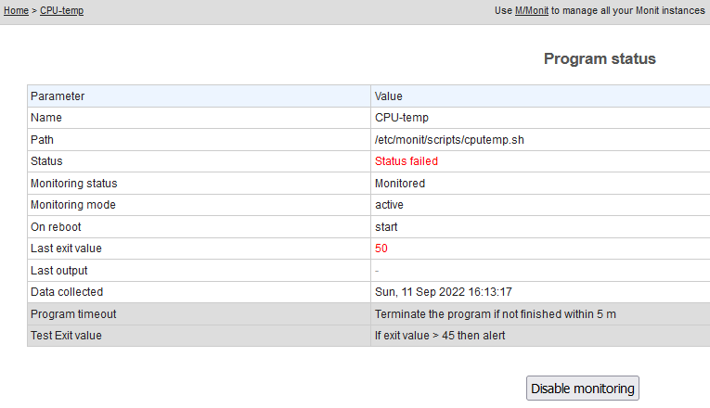Click the Home breadcrumb link
The height and width of the screenshot is (408, 710).
click(16, 11)
